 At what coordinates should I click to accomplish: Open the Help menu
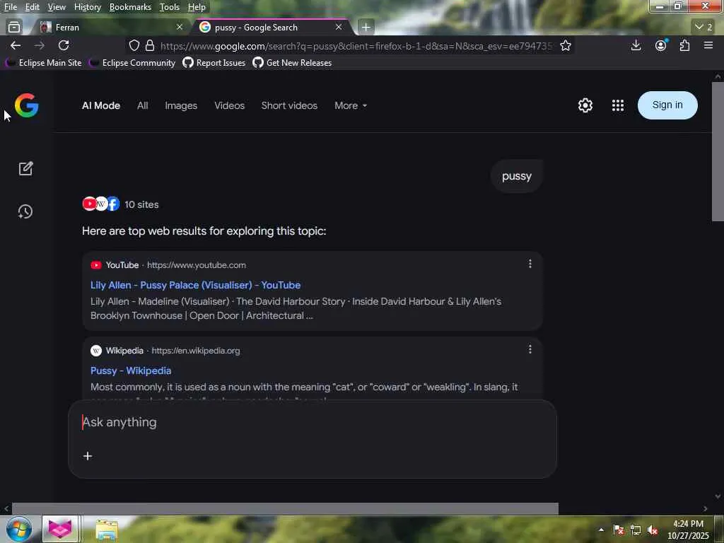point(197,7)
